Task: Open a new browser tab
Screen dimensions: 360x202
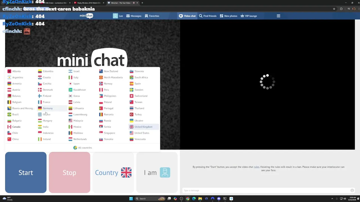Action: [x=142, y=3]
